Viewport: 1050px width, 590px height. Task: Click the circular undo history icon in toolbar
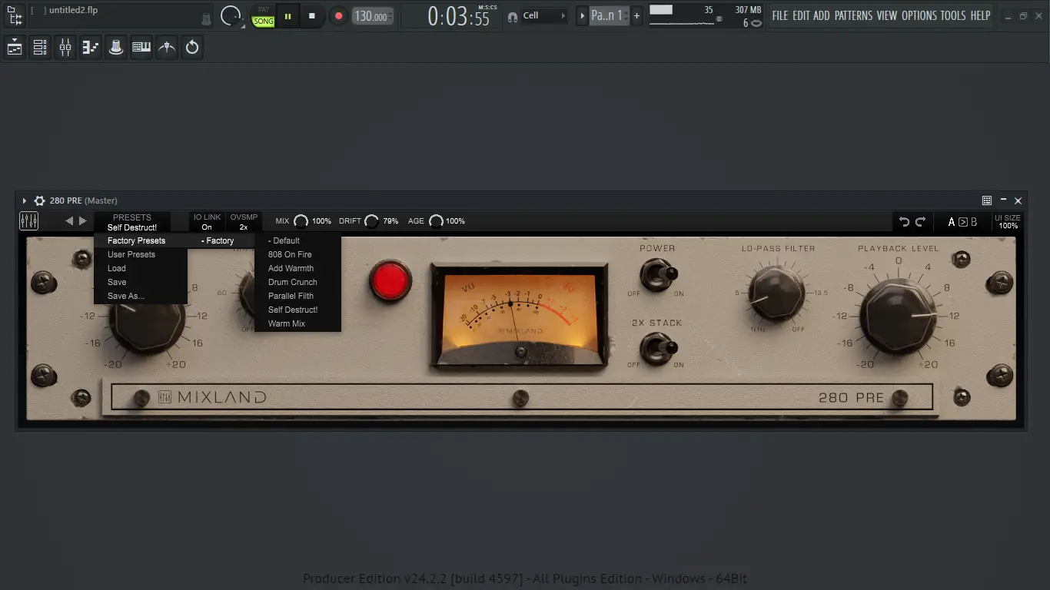[x=192, y=48]
